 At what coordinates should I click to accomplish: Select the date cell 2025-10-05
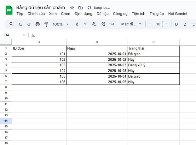97,82
